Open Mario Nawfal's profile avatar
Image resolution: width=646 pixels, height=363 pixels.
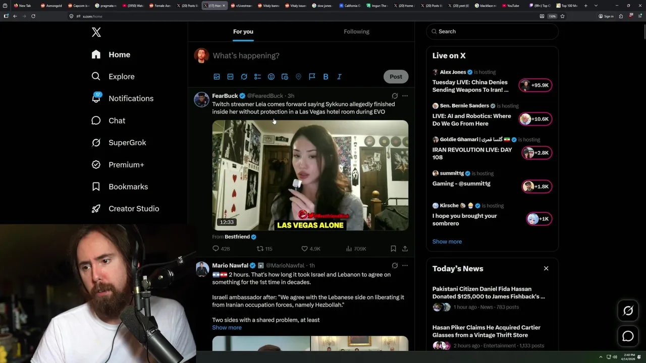pyautogui.click(x=202, y=269)
